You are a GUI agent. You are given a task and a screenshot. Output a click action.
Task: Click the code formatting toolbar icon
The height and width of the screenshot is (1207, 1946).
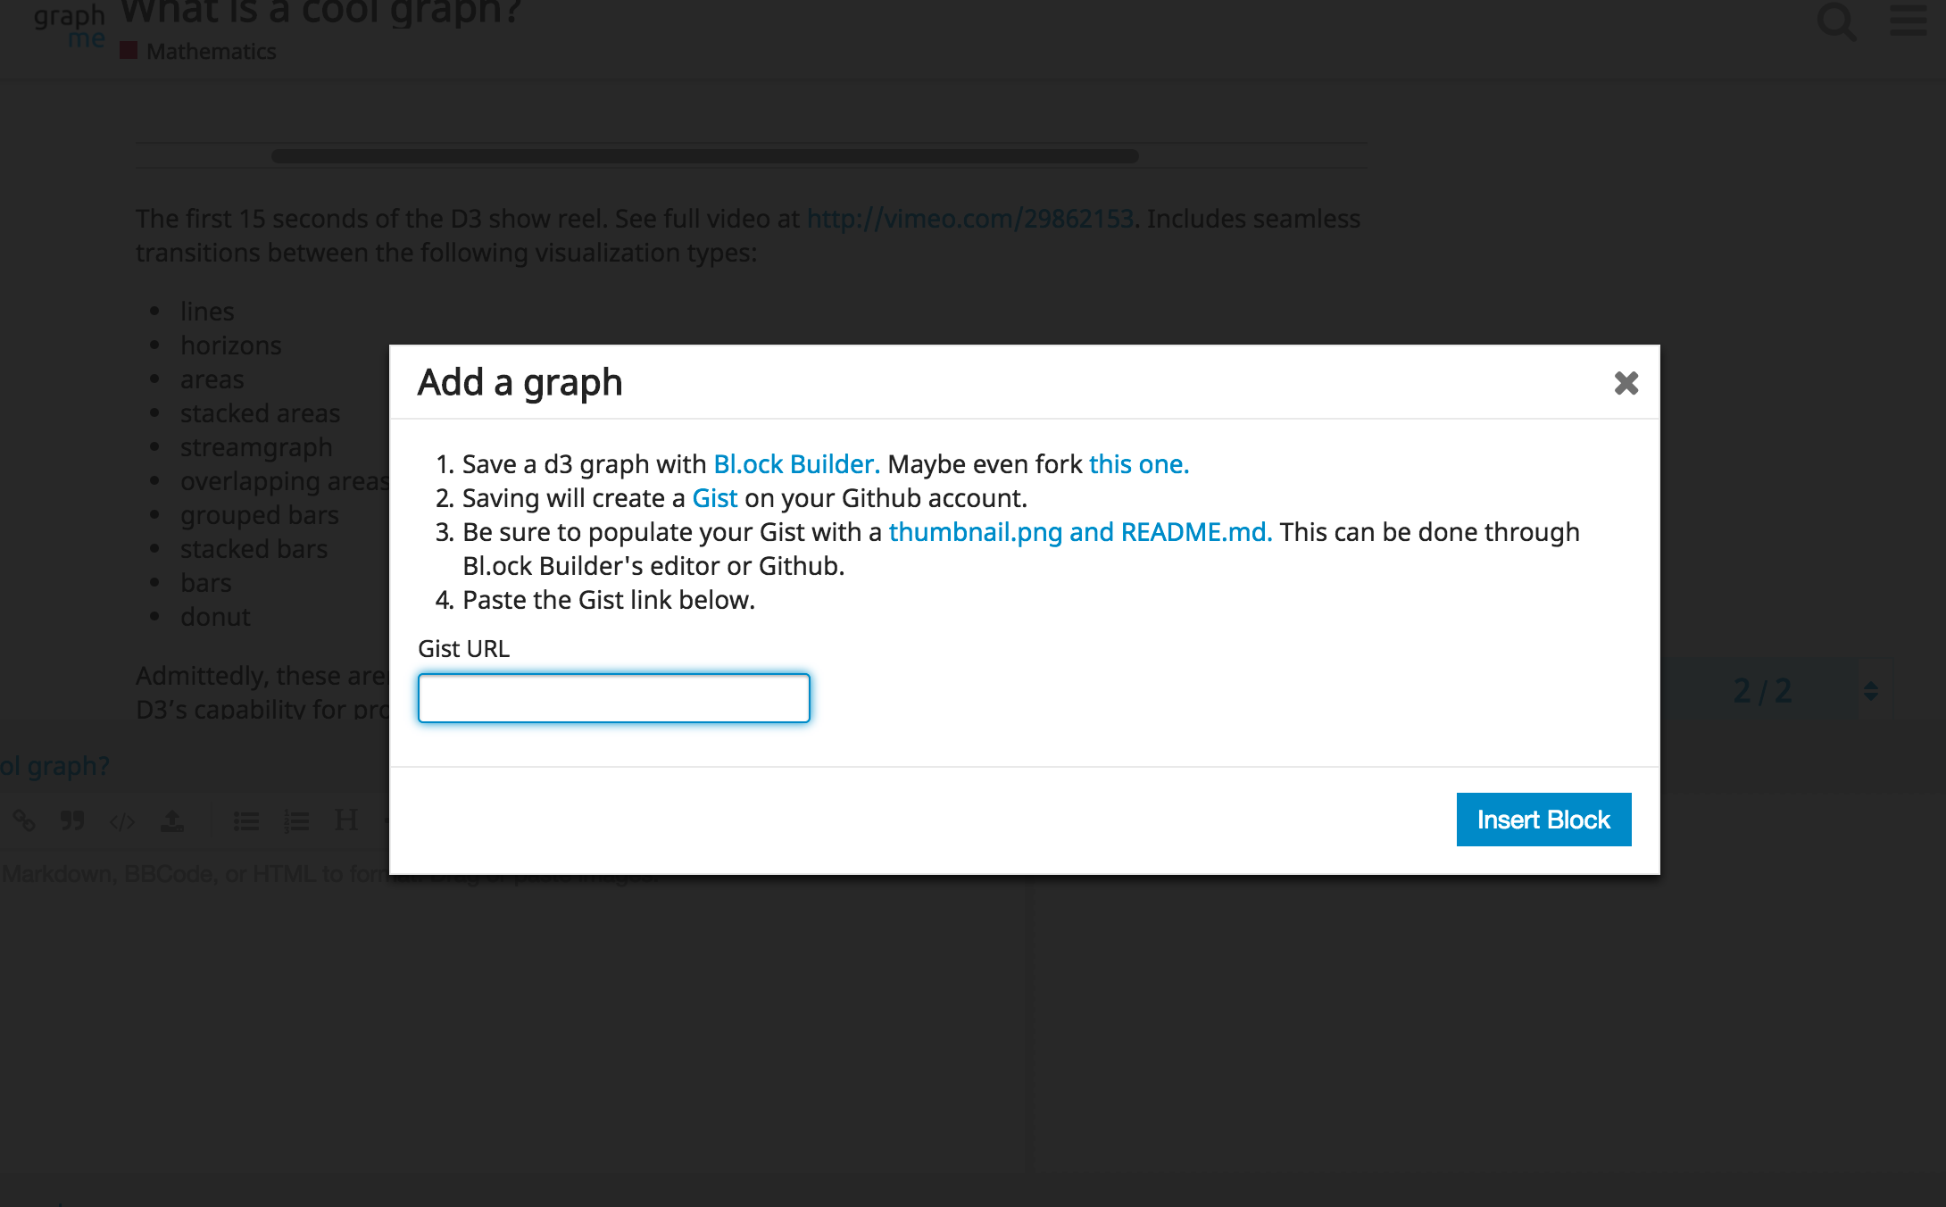(122, 820)
